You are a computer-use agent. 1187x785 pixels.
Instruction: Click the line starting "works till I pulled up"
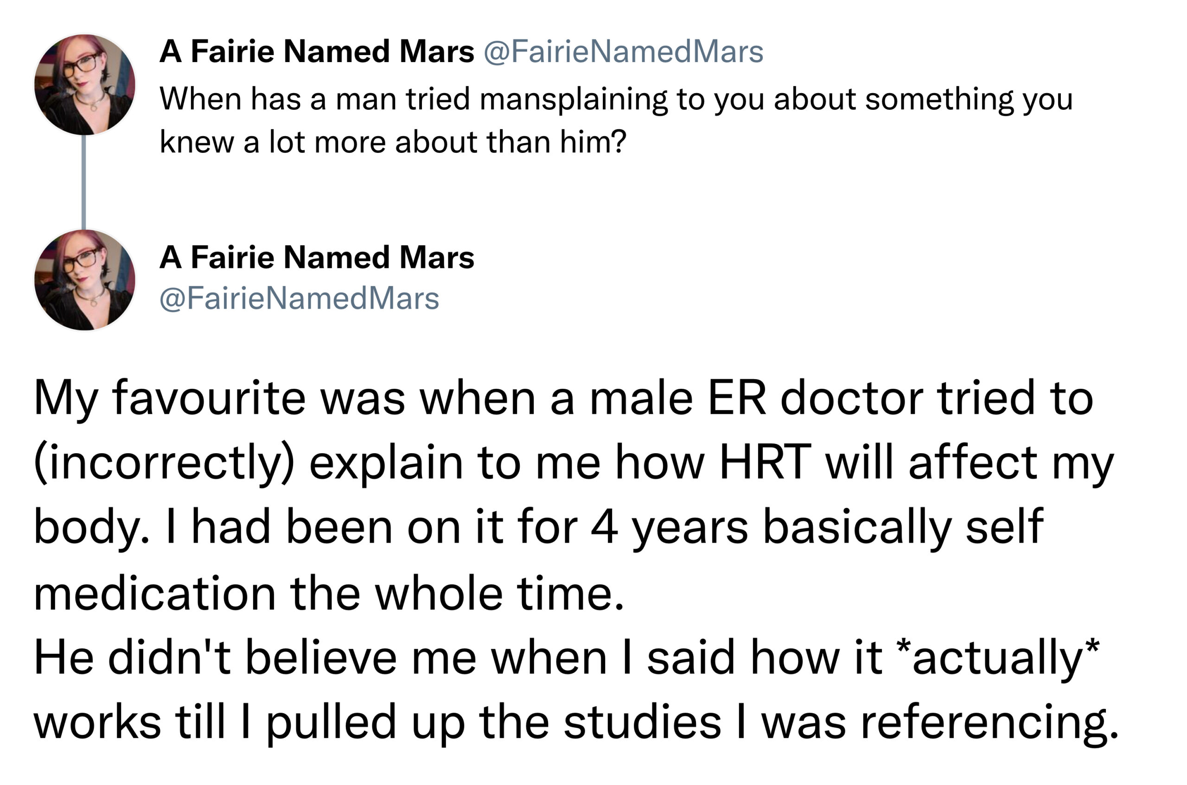[x=576, y=723]
